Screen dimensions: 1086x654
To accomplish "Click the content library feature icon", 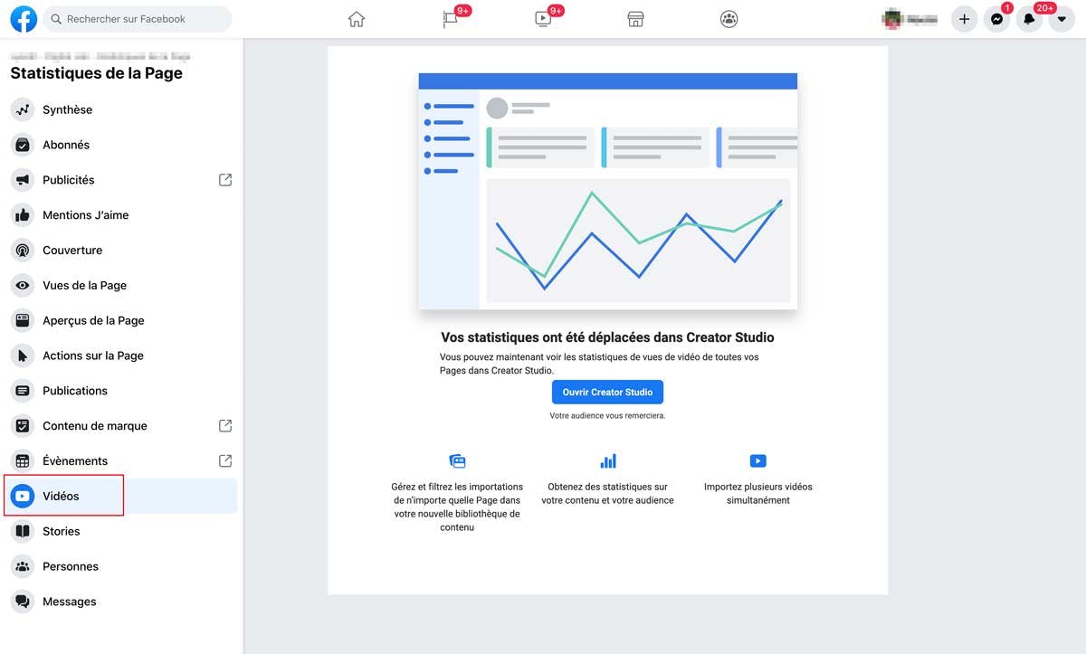I will 457,461.
